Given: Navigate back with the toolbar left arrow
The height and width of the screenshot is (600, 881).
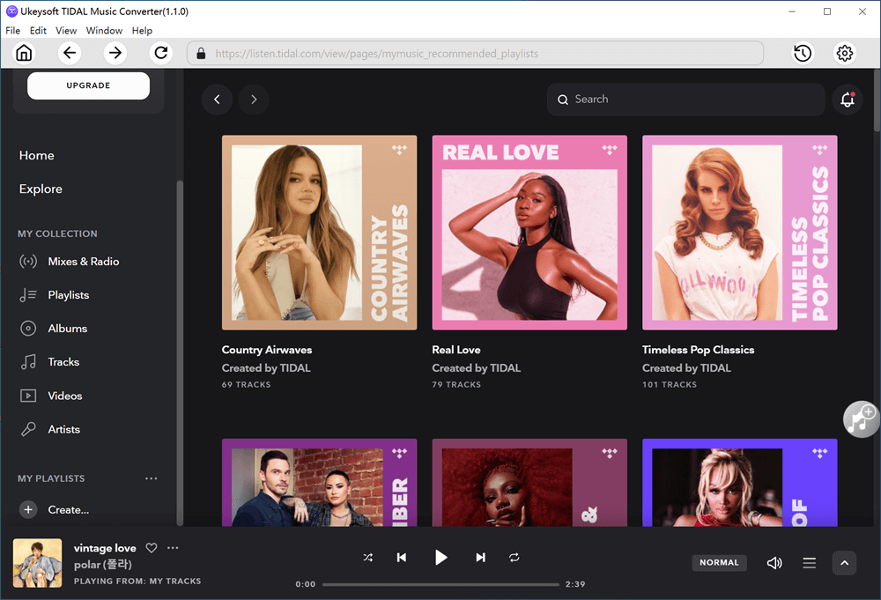Looking at the screenshot, I should (70, 54).
